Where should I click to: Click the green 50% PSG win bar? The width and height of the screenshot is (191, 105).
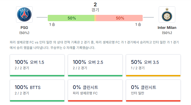point(71,18)
